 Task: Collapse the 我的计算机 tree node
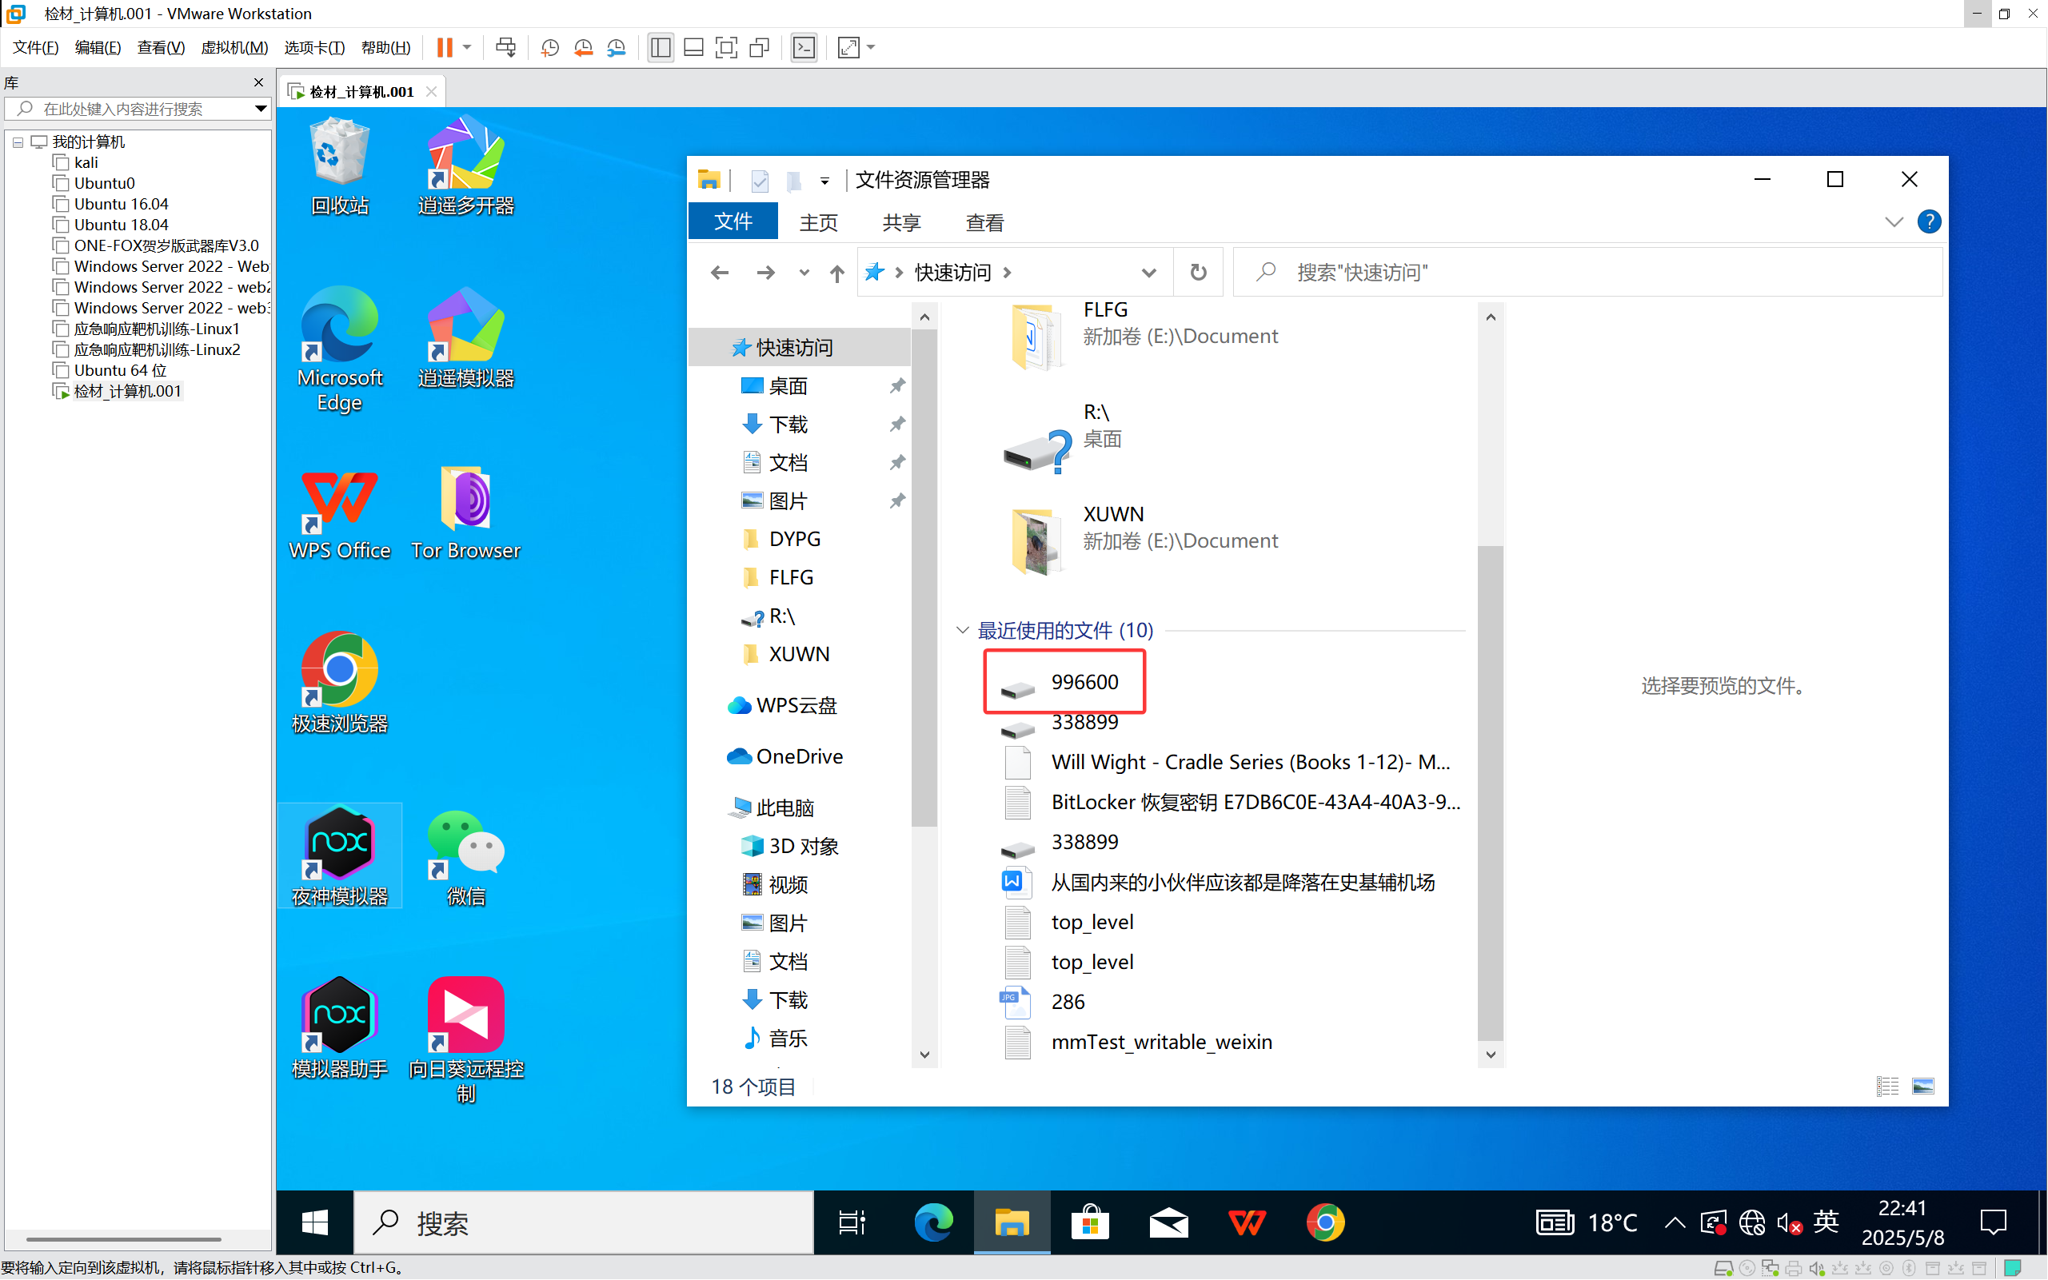pyautogui.click(x=18, y=142)
